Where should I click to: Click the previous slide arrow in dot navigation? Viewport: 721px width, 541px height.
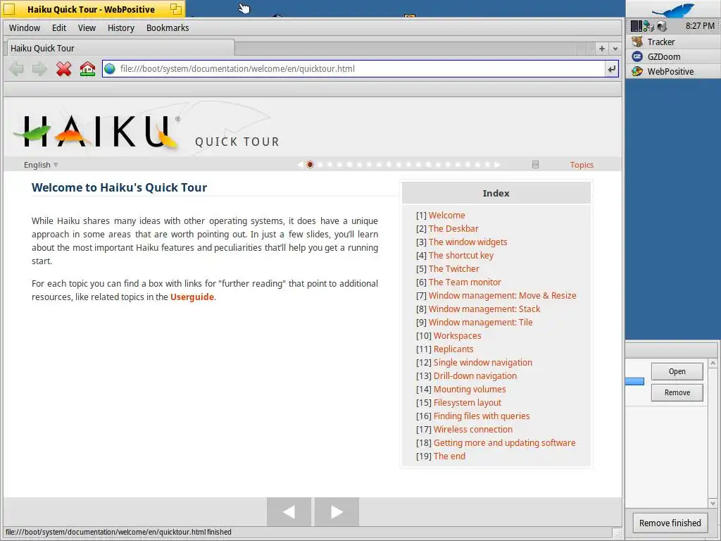coord(300,165)
